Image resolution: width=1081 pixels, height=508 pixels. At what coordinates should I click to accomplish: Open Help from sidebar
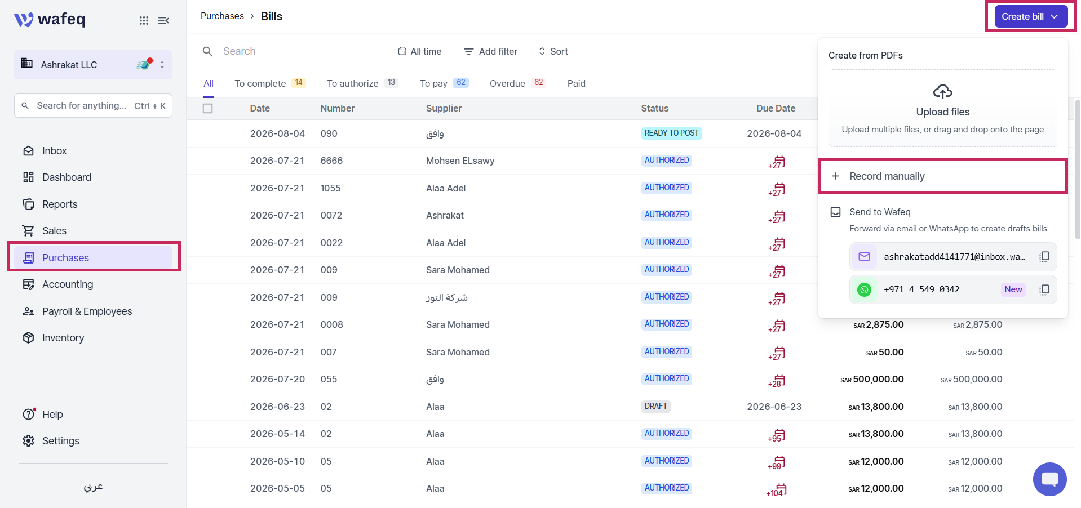click(x=52, y=415)
